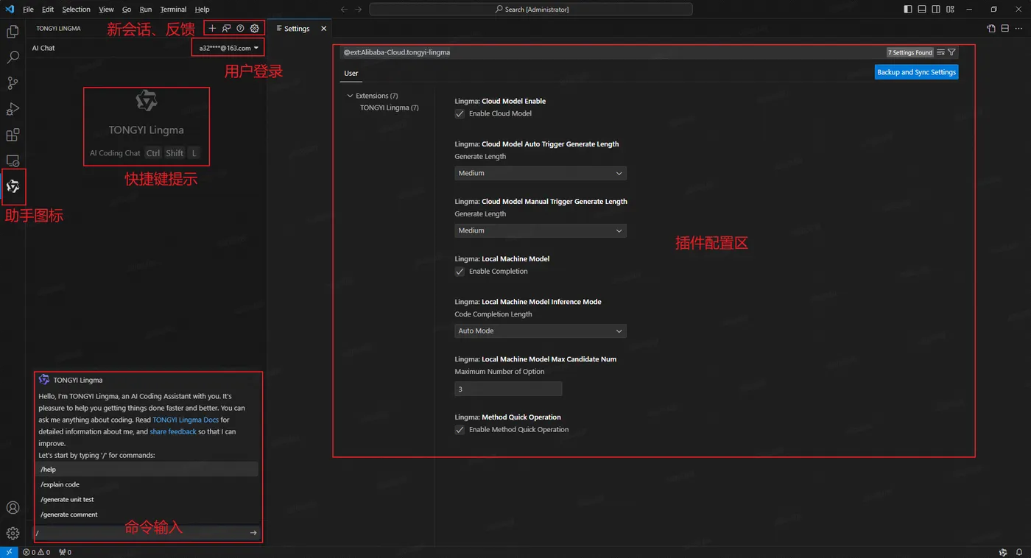This screenshot has width=1031, height=558.
Task: Open Local Machine Model Inference Mode dropdown
Action: 541,331
